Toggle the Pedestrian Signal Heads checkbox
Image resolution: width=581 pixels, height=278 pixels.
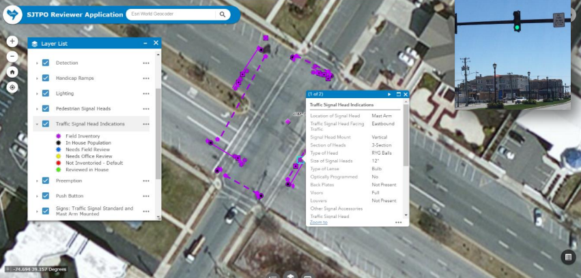(x=46, y=108)
